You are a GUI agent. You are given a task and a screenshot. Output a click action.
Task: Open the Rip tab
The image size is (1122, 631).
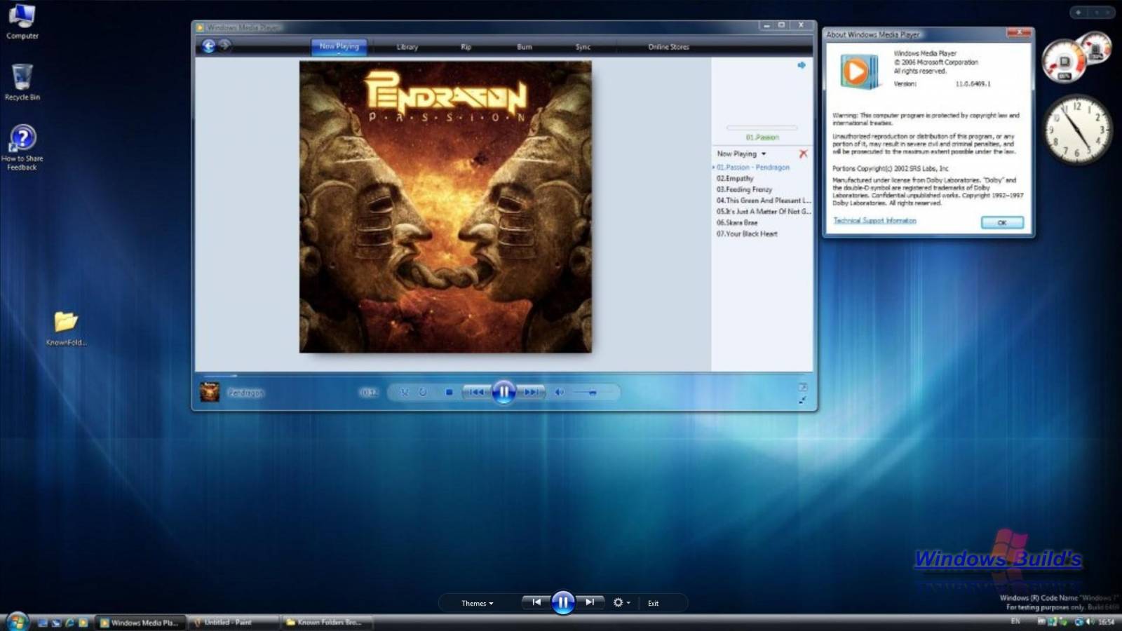coord(466,47)
